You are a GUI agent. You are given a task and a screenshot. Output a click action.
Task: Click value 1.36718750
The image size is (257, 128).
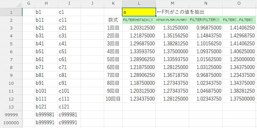coord(173,75)
